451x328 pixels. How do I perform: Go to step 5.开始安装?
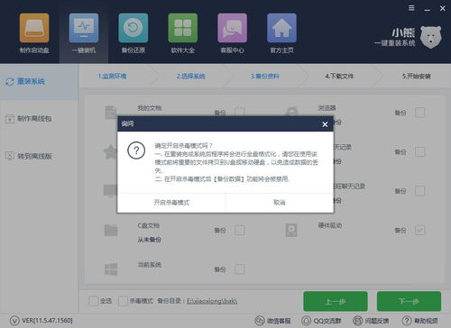417,77
